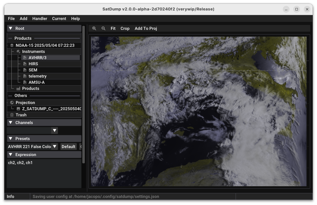
Task: Open the AVHRR 221 False Color preset dropdown
Action: click(x=55, y=147)
